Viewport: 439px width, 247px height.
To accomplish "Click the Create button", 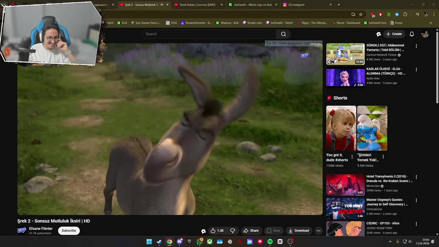I will point(394,34).
